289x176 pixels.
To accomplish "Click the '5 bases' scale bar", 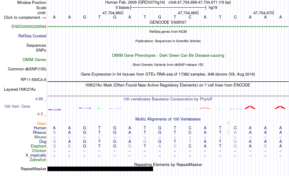I will point(168,8).
